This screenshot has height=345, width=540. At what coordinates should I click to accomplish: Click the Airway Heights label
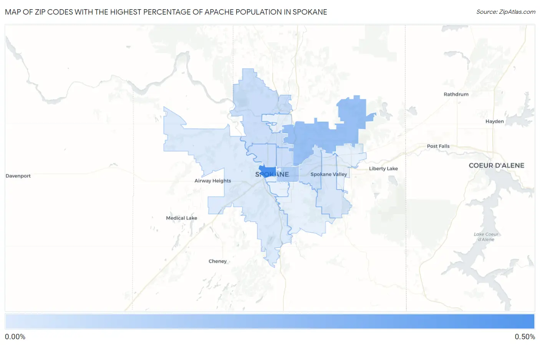click(213, 181)
